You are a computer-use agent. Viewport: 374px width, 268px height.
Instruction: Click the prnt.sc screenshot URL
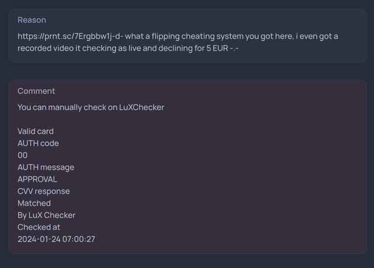coord(68,36)
